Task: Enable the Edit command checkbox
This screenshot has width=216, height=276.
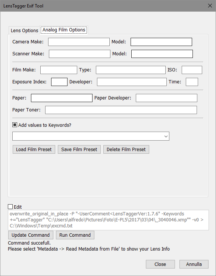Action: point(10,207)
